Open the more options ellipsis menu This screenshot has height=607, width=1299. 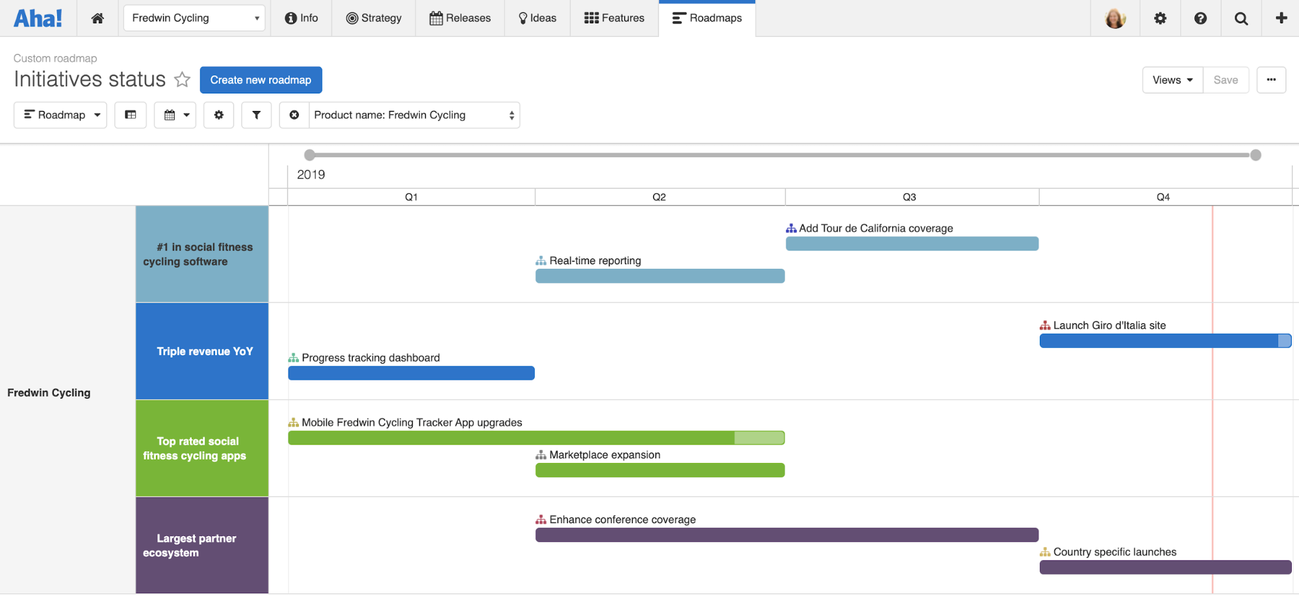tap(1271, 80)
